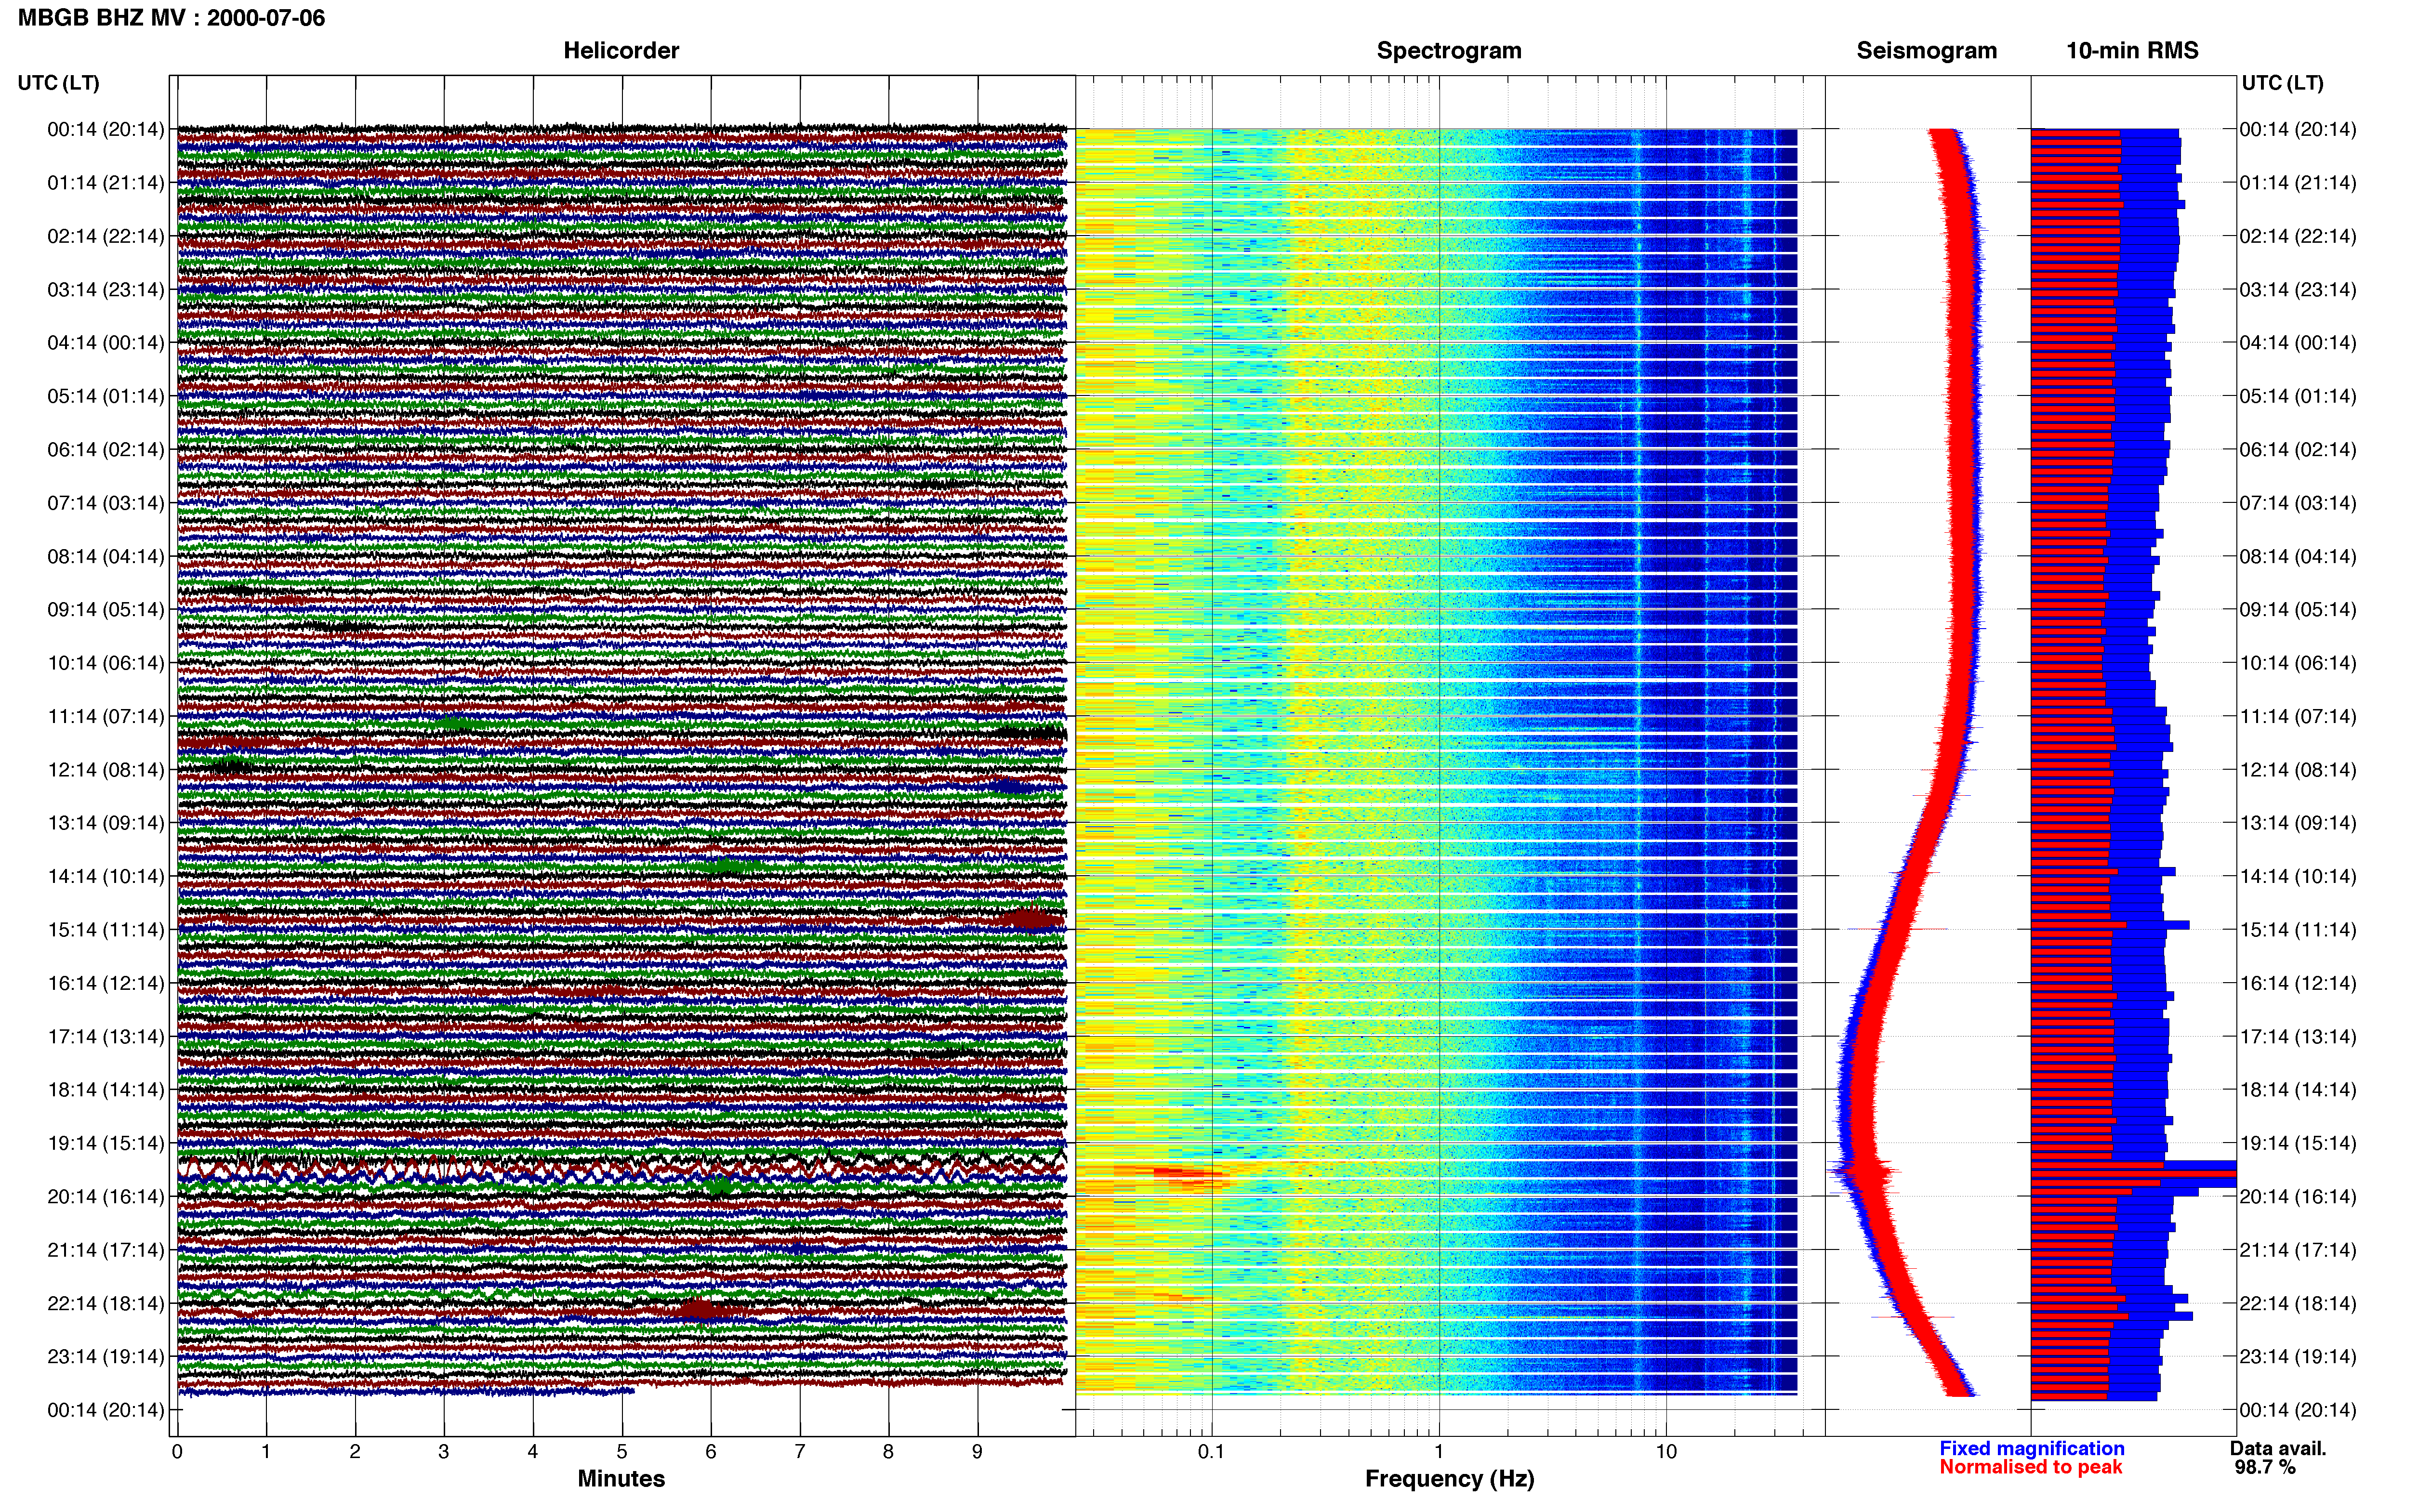The width and height of the screenshot is (2418, 1512).
Task: Click the 'Frequency (Hz)' x-axis label
Action: pos(1449,1479)
